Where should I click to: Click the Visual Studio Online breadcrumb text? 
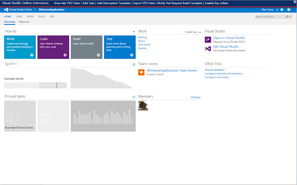tap(20, 10)
